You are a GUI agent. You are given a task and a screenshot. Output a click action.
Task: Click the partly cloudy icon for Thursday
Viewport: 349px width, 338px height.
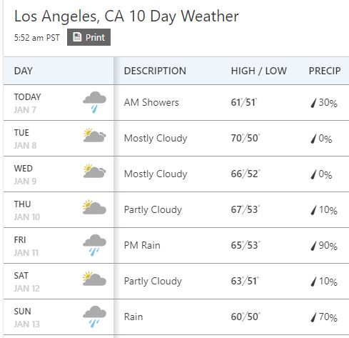(94, 207)
